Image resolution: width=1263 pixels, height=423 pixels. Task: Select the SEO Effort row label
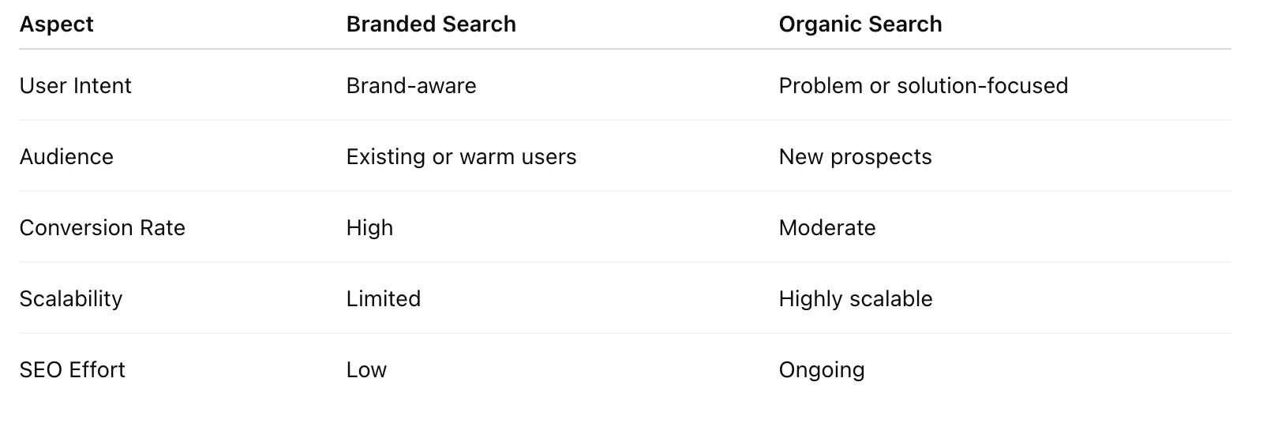pos(72,369)
